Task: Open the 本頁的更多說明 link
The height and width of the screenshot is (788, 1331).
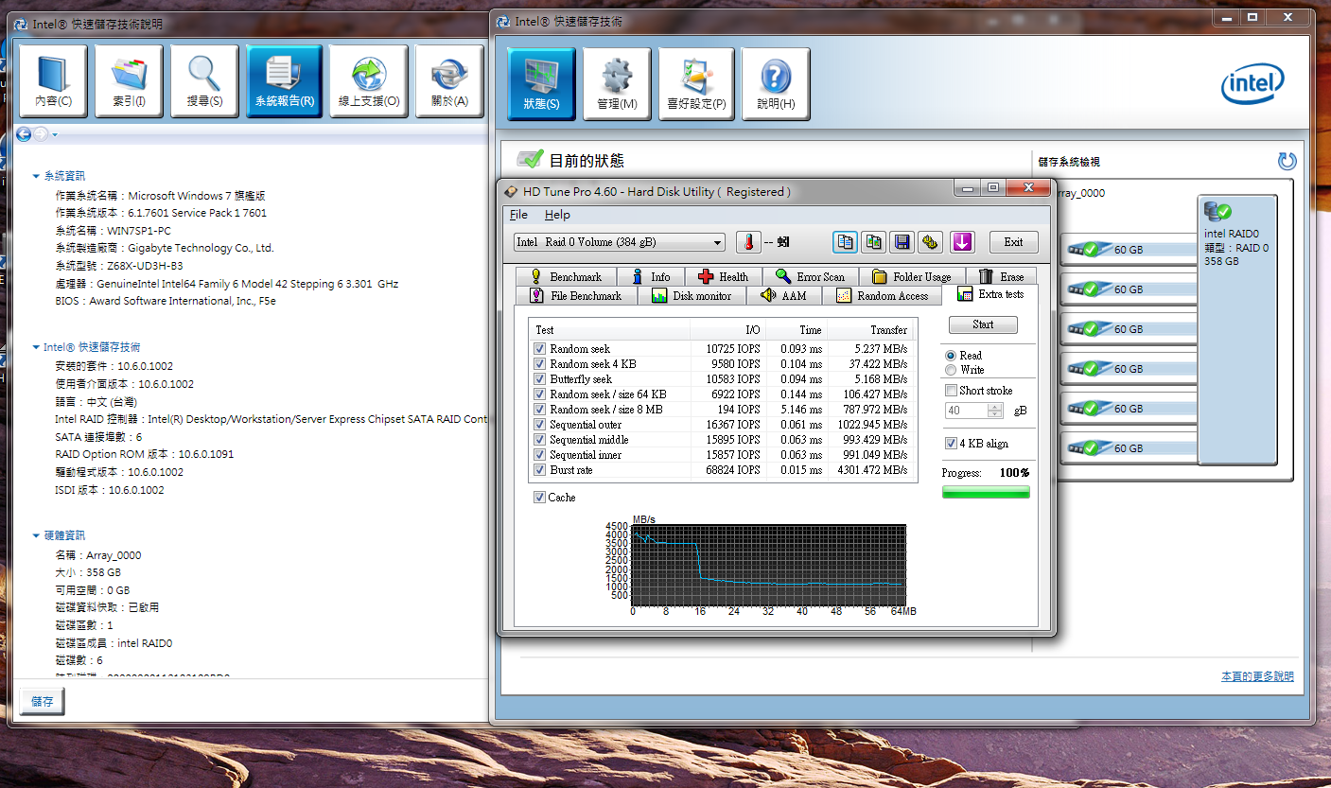Action: click(x=1257, y=676)
